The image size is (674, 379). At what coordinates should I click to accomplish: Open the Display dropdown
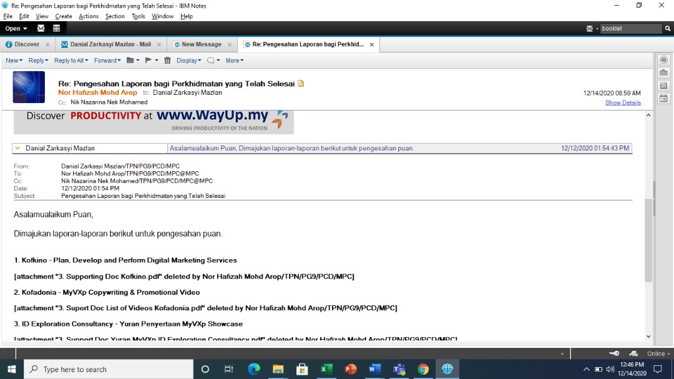coord(188,61)
